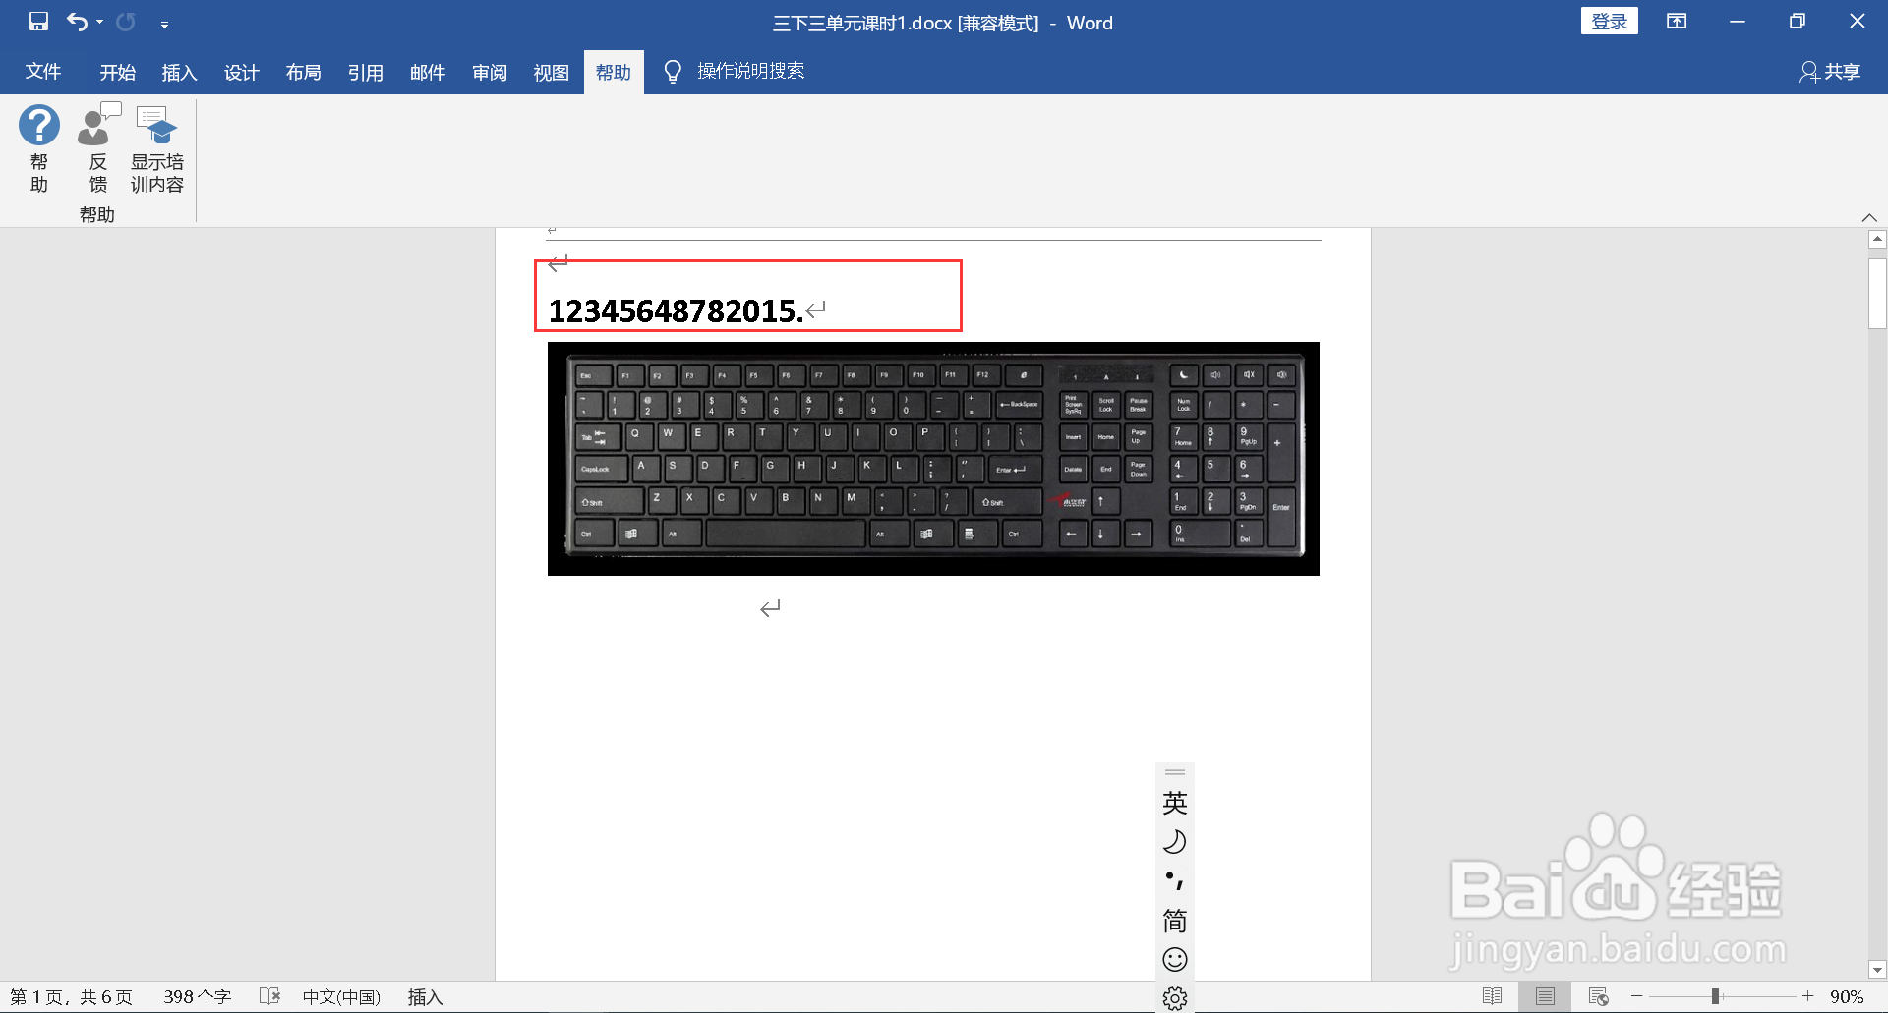Click the zoom in plus button
Screen dimensions: 1888x1013
tap(1807, 996)
